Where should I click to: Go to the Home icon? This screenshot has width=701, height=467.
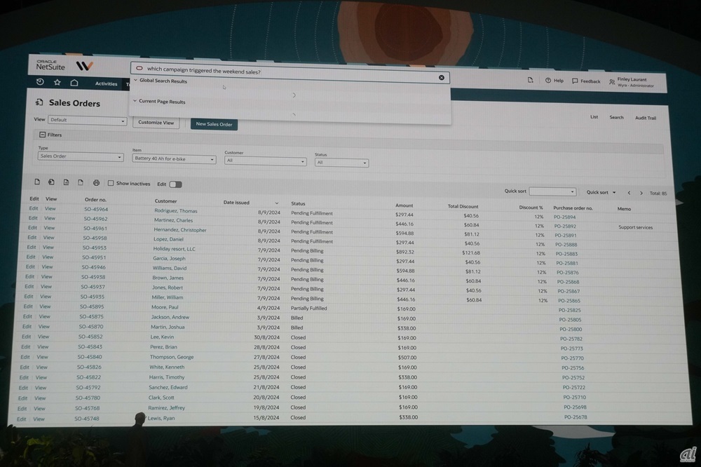point(74,83)
